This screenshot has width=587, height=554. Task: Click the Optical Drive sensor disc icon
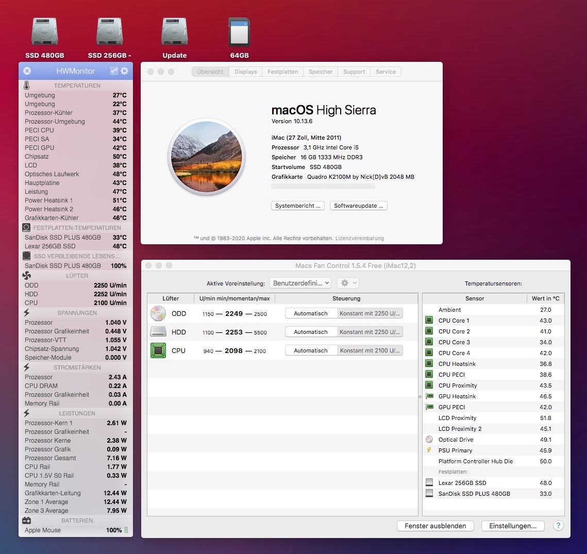click(x=429, y=440)
